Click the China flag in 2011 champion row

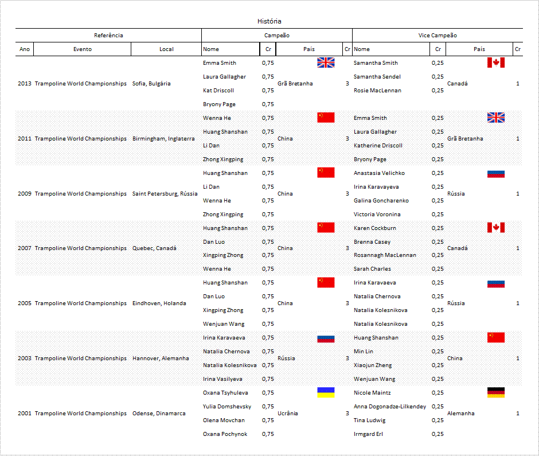[326, 118]
